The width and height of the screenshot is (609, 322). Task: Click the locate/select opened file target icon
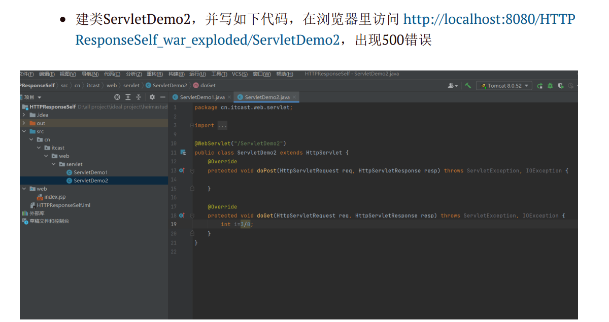coord(117,97)
